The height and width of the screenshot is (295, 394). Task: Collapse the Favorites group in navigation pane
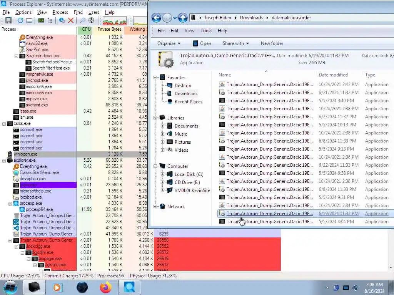point(155,78)
